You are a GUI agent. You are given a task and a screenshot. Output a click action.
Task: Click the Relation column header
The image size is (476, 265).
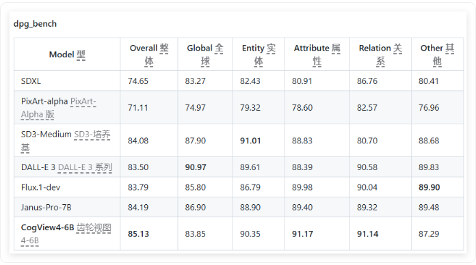(x=381, y=55)
